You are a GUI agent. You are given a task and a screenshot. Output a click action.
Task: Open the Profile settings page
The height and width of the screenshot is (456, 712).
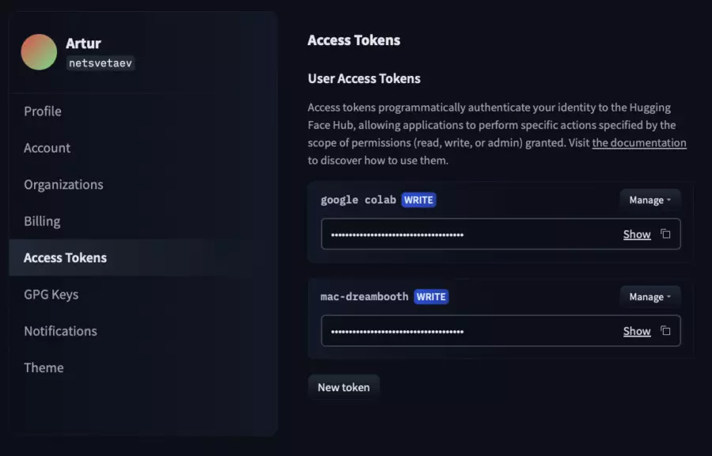[x=43, y=111]
